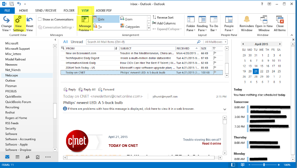Go to previous month in calendar
Image resolution: width=297 pixels, height=168 pixels.
pos(243,44)
